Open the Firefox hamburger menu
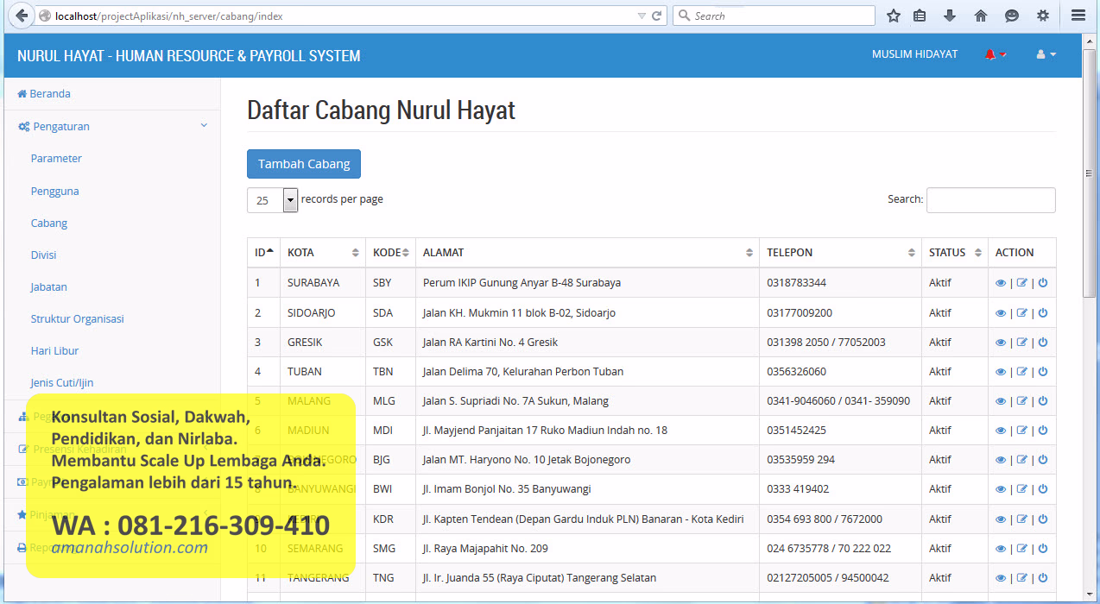 1078,16
